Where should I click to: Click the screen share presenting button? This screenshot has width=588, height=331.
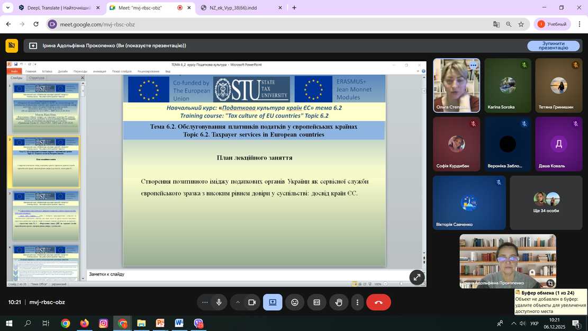click(x=273, y=302)
